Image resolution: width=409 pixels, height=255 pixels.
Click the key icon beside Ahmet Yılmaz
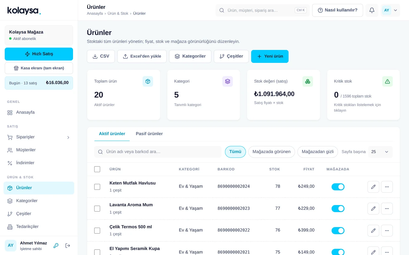[56, 246]
